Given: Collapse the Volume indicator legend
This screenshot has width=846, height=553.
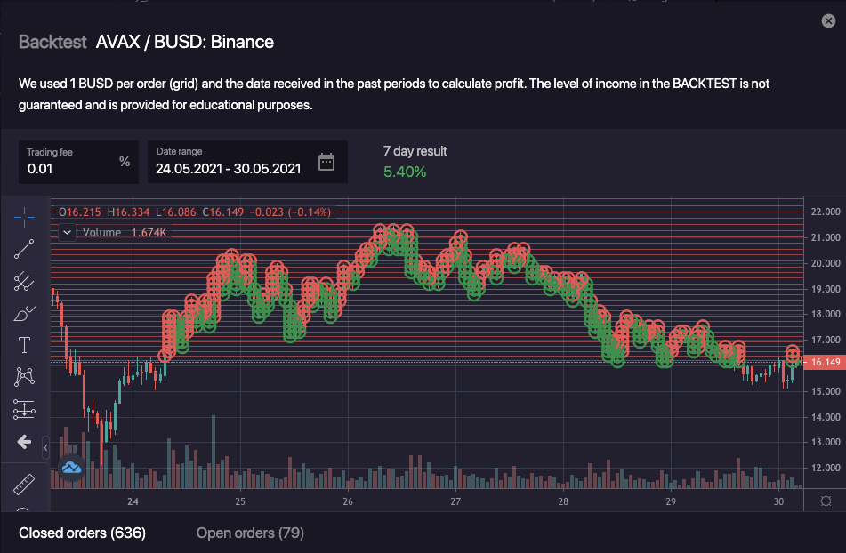Looking at the screenshot, I should pyautogui.click(x=68, y=233).
